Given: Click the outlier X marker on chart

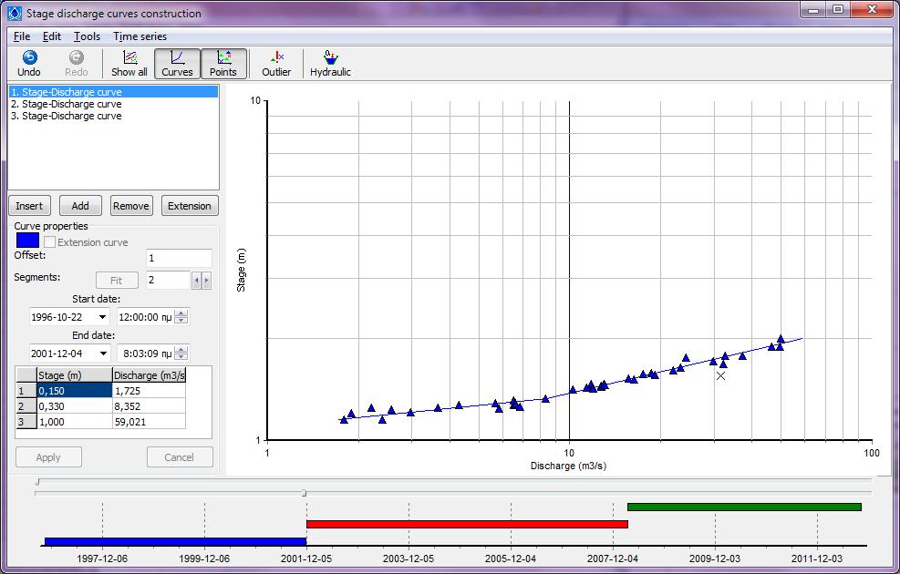Looking at the screenshot, I should click(x=721, y=375).
